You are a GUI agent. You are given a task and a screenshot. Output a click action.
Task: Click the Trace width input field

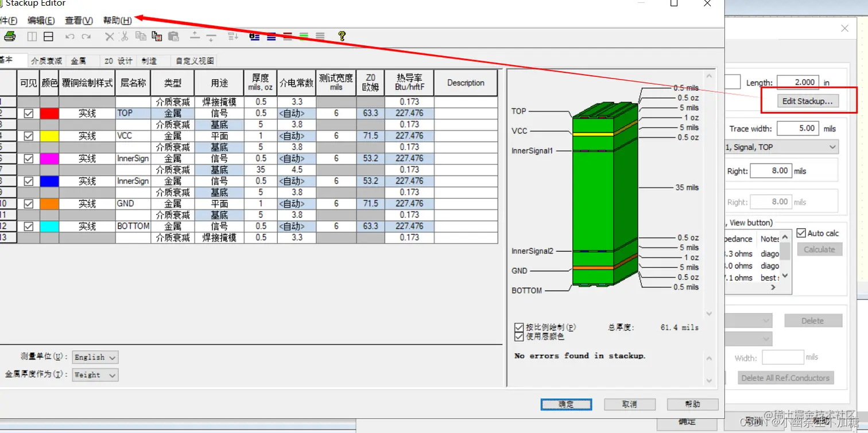(x=798, y=128)
